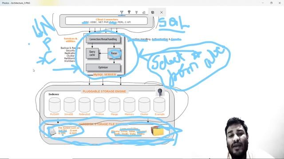Select the calligraphy pen drawing tool
Viewport: 284px width, 159px height.
point(136,12)
